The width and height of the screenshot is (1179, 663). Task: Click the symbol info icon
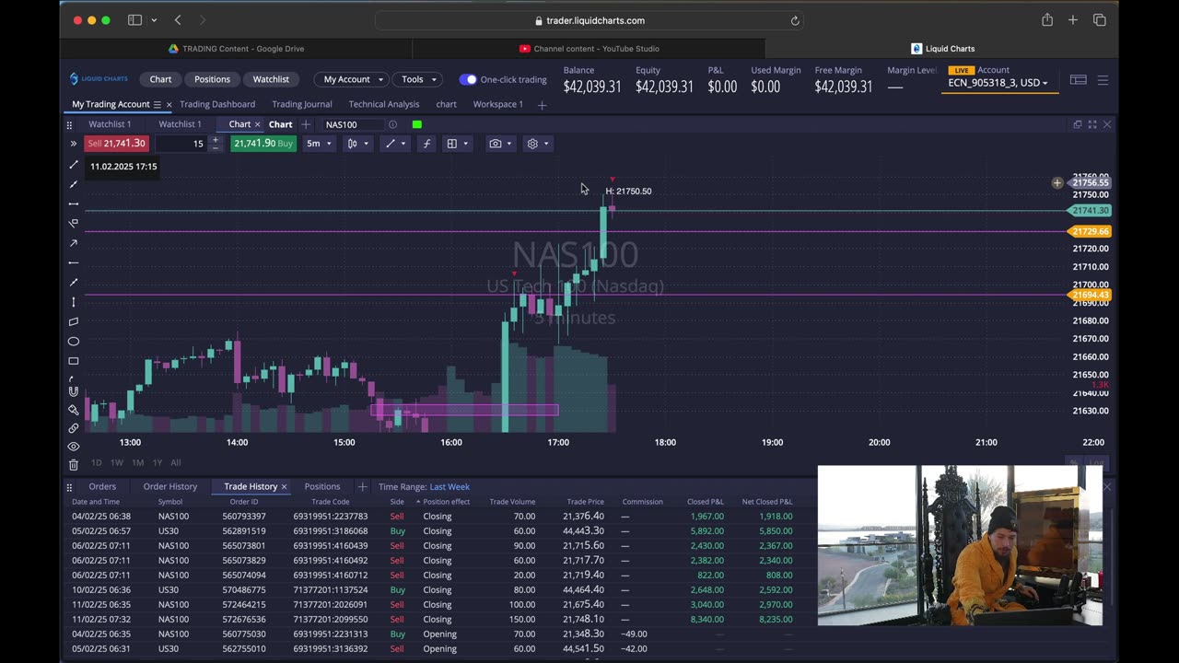tap(392, 124)
